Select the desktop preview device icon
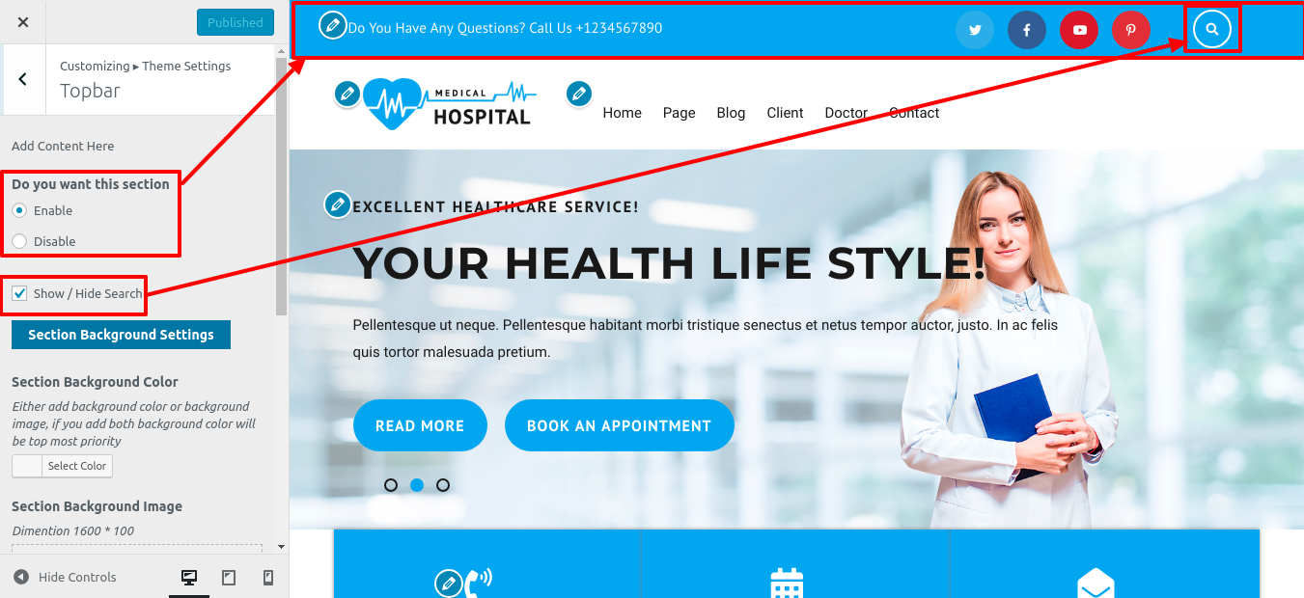1304x598 pixels. (189, 577)
